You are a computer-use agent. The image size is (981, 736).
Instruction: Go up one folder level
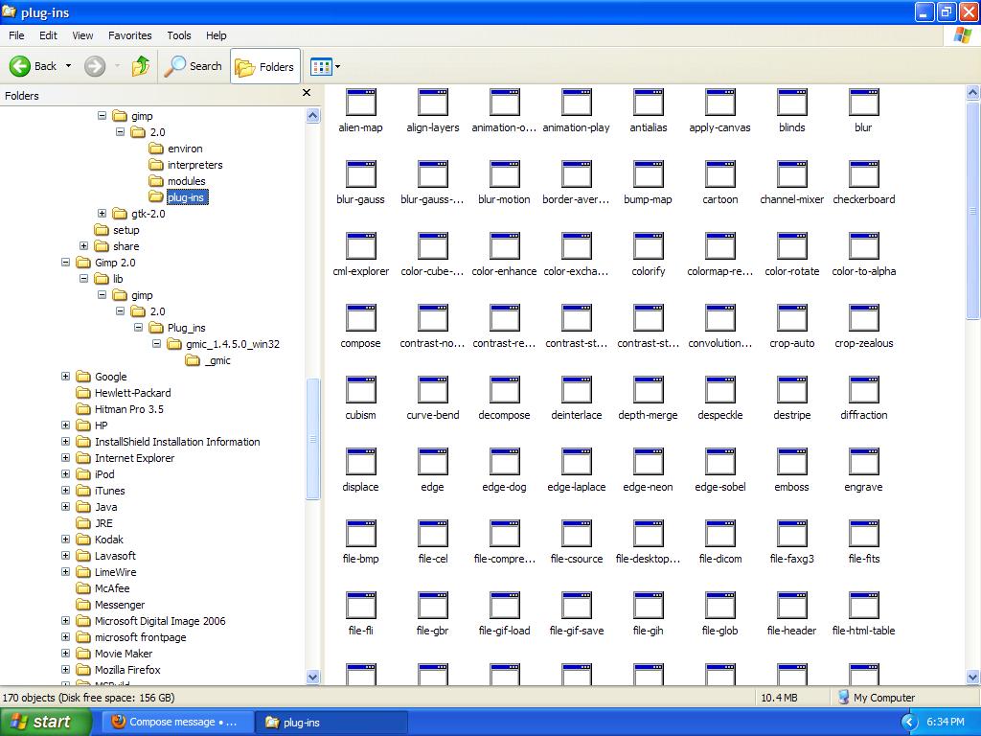tap(141, 66)
